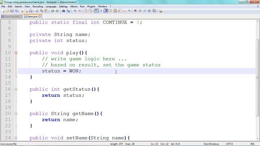260x146 pixels.
Task: Open the Window menu
Action: click(102, 6)
